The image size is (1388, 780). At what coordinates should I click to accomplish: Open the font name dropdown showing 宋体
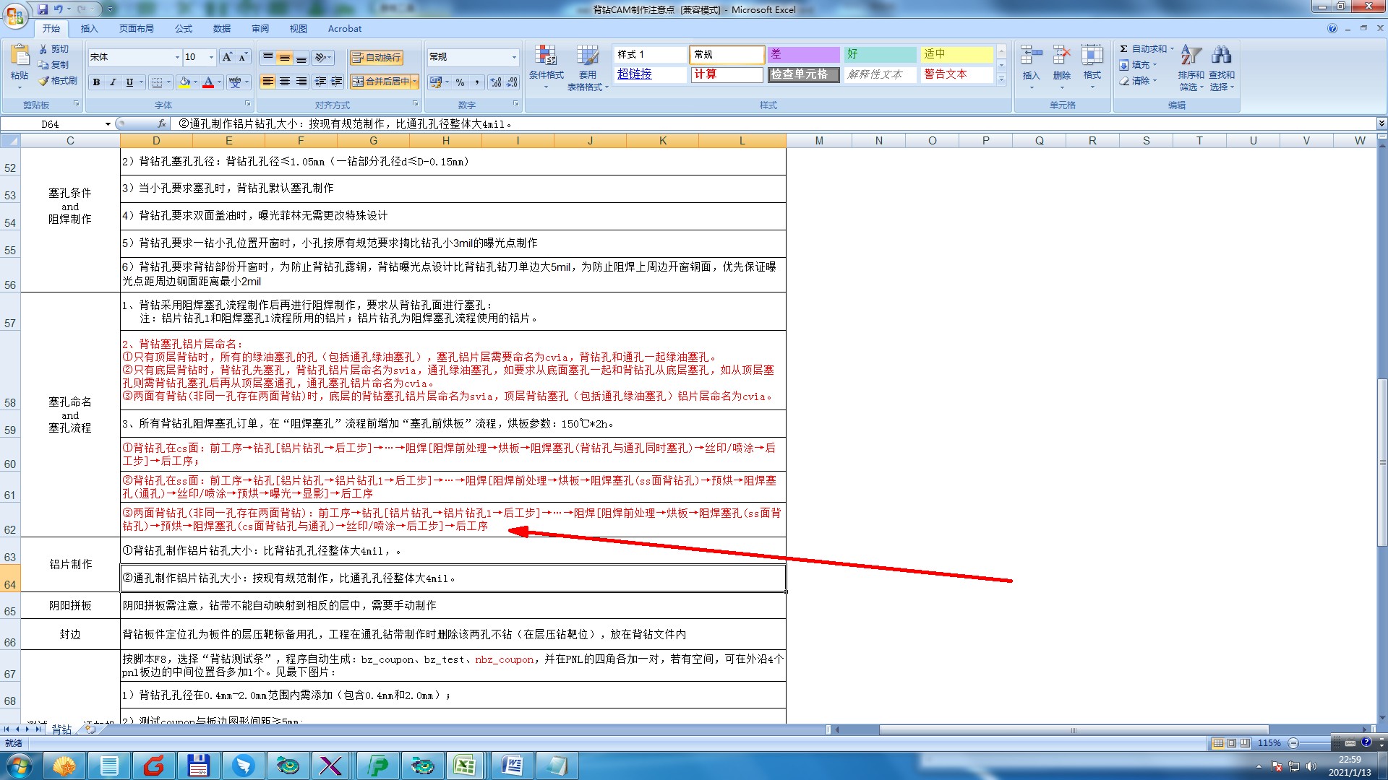coord(177,57)
